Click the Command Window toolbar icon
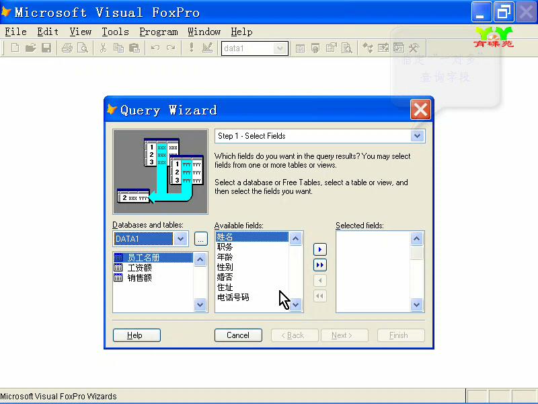The width and height of the screenshot is (538, 404). pos(300,48)
